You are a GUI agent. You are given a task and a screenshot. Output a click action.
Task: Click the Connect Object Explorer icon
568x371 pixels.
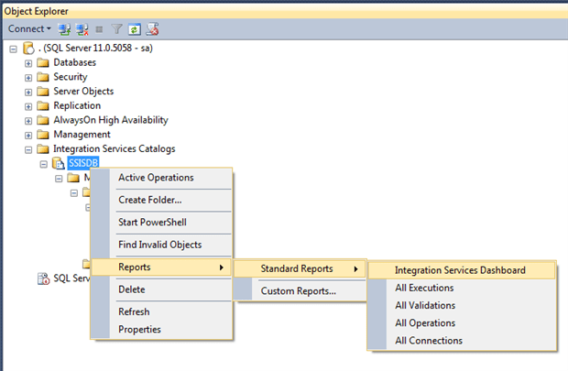coord(64,29)
